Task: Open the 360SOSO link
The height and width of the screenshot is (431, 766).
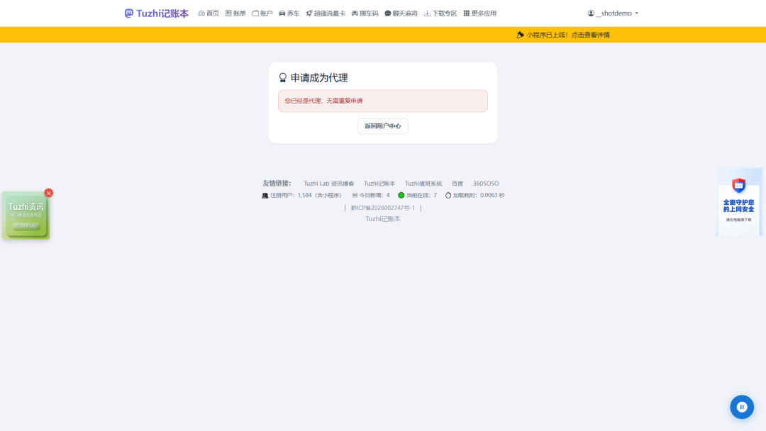Action: pyautogui.click(x=486, y=184)
